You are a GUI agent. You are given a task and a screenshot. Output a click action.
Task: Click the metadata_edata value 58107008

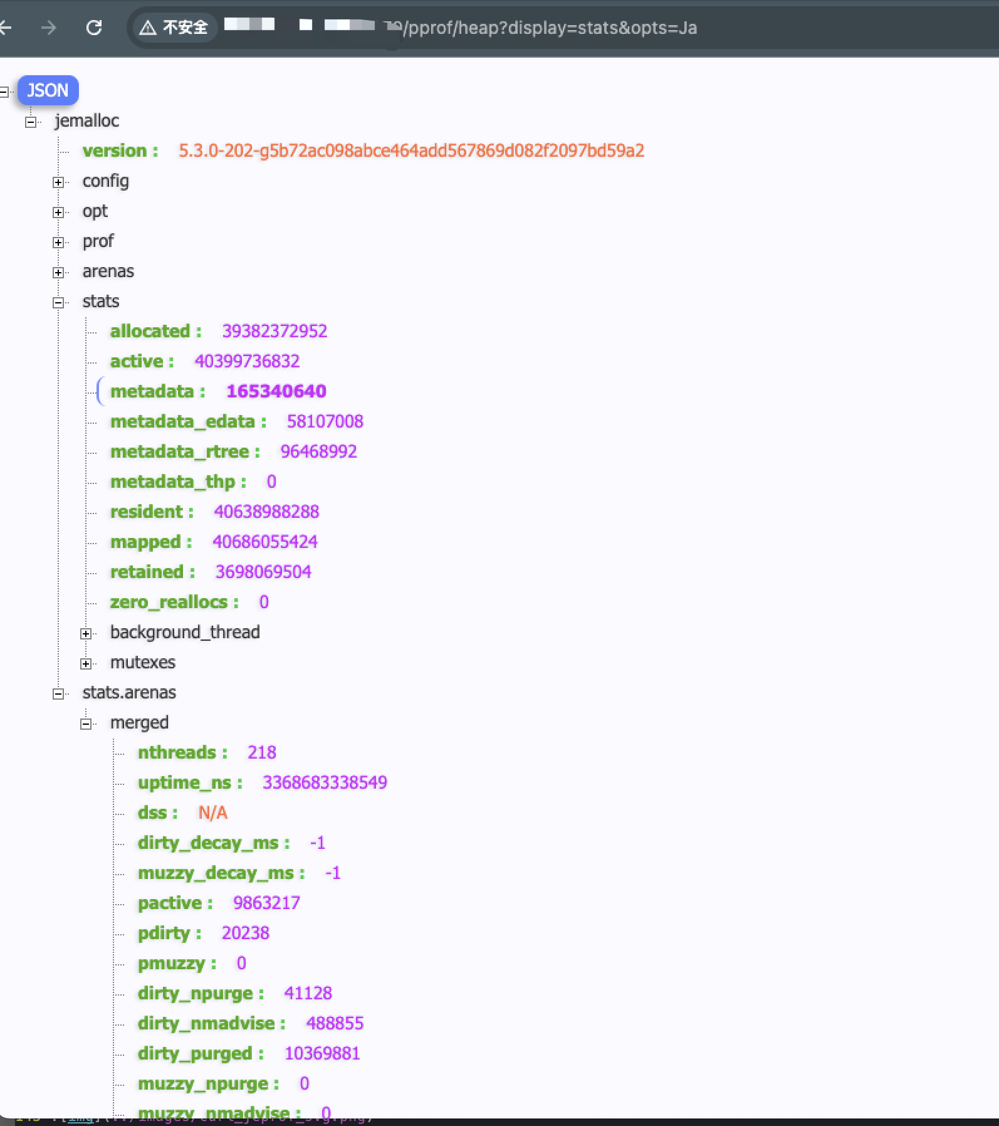coord(325,422)
